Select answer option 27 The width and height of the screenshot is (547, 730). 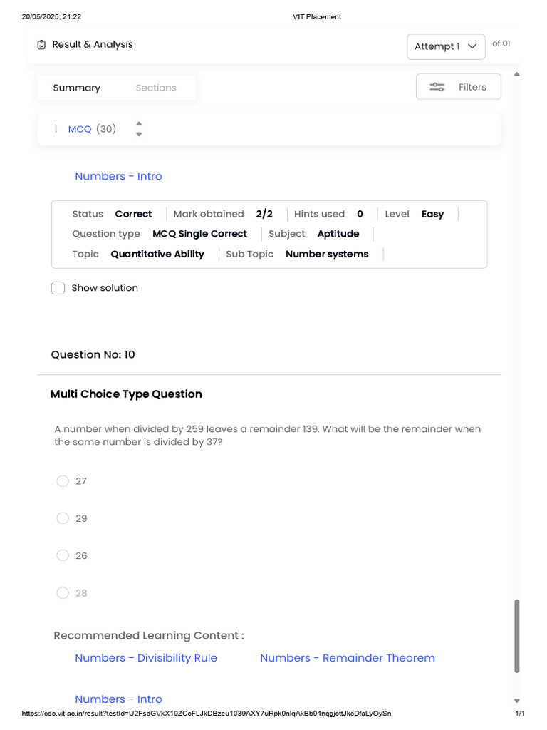tap(63, 481)
